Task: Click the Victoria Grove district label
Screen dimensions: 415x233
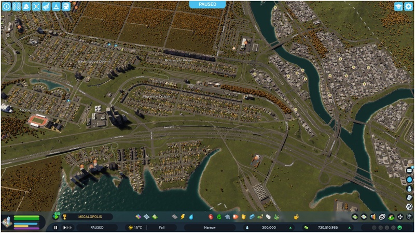Action: tap(33, 110)
